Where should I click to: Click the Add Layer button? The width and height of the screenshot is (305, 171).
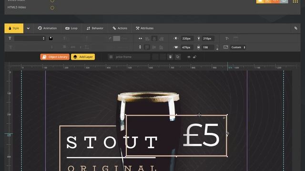[x=83, y=57]
